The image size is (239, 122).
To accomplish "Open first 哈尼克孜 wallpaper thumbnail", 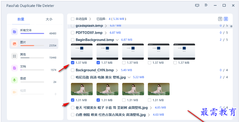I will click(x=82, y=89).
